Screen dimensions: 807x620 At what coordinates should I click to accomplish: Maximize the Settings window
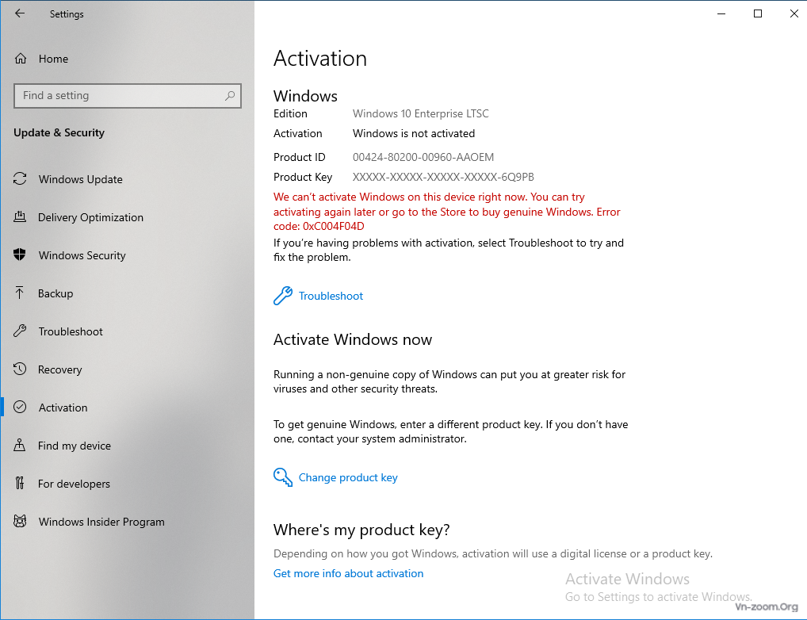click(x=758, y=14)
